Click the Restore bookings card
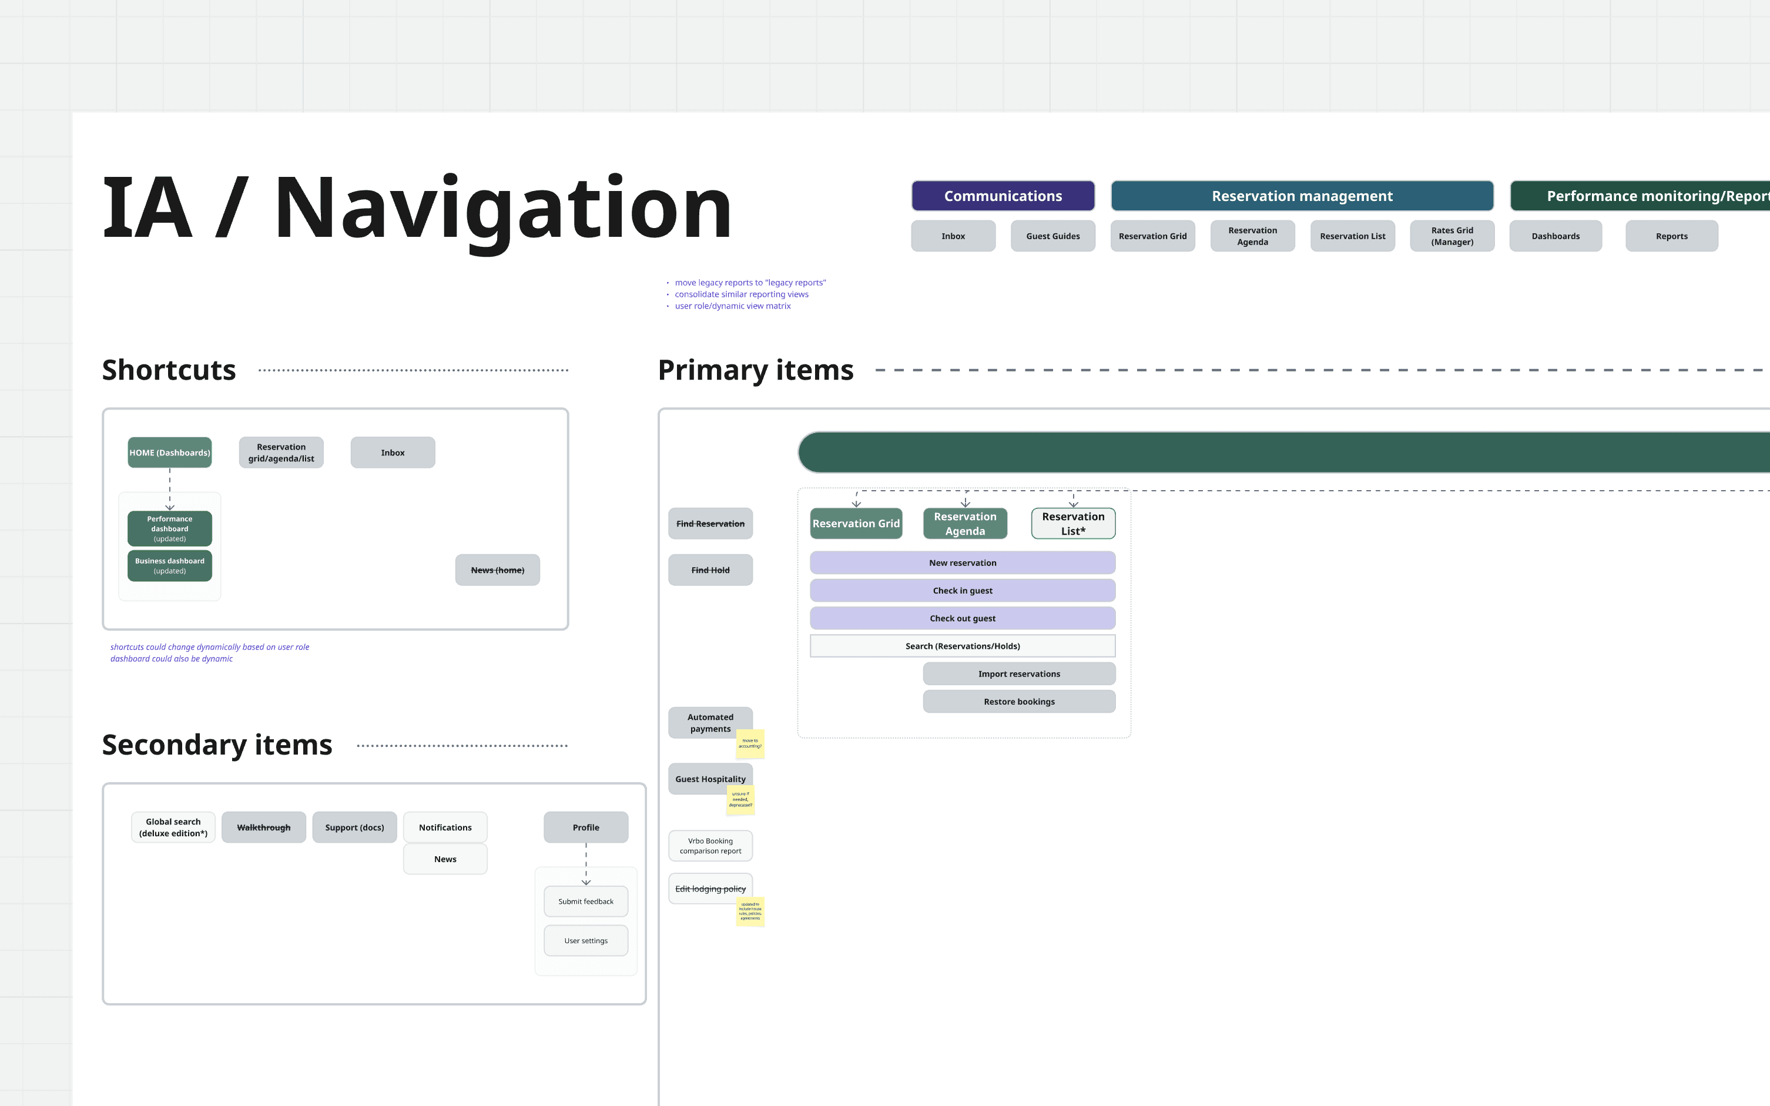The width and height of the screenshot is (1770, 1106). (x=1018, y=702)
